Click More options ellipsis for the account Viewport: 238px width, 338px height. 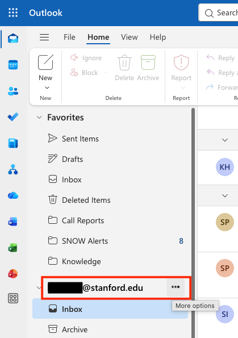pos(176,287)
